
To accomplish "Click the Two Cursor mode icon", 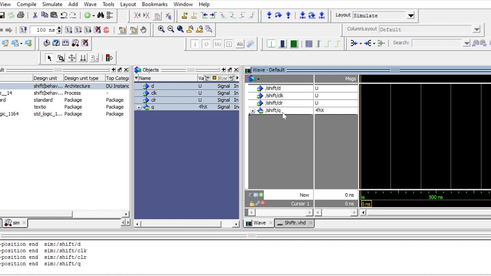I will click(83, 58).
